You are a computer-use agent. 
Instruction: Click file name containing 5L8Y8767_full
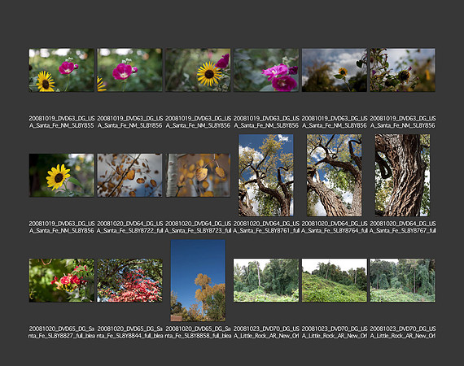(x=402, y=227)
